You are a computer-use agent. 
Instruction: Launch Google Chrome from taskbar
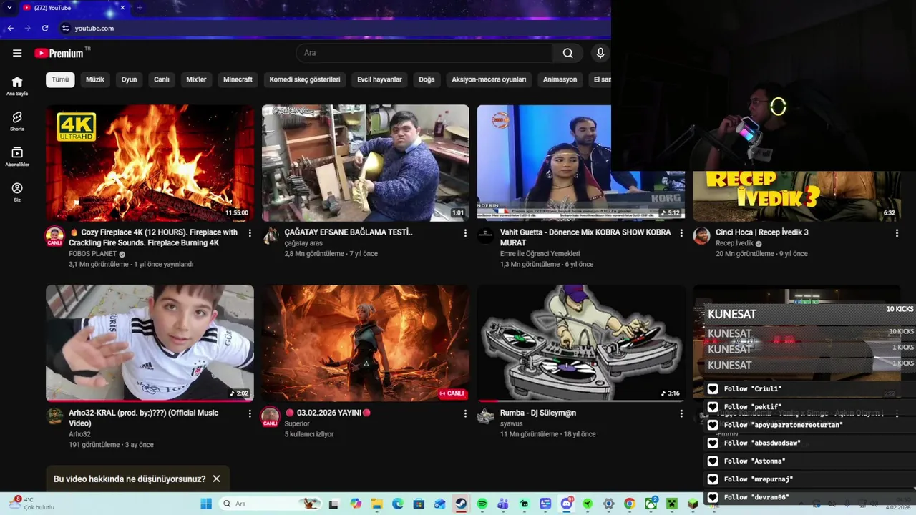click(x=629, y=504)
